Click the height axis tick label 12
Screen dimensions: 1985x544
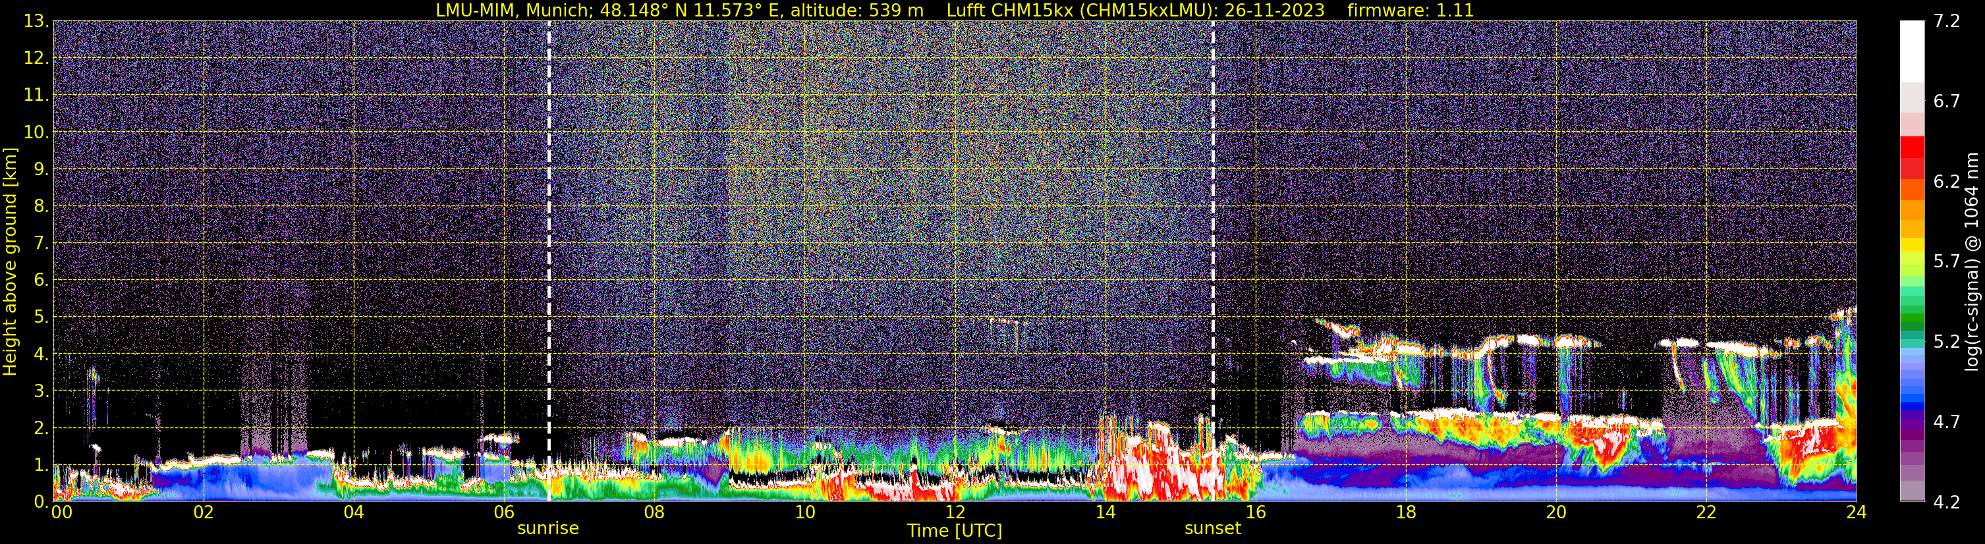pyautogui.click(x=36, y=58)
